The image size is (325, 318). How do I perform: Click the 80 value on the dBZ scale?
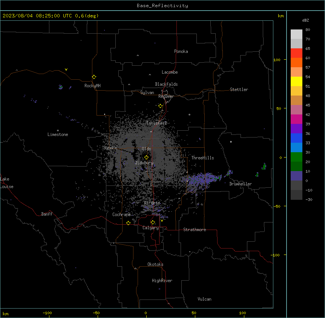(308, 30)
